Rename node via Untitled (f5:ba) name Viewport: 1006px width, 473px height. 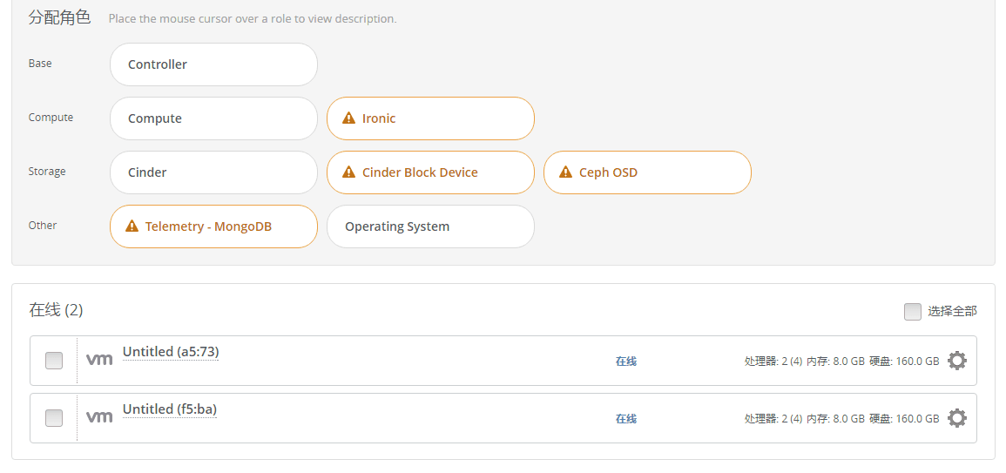169,409
